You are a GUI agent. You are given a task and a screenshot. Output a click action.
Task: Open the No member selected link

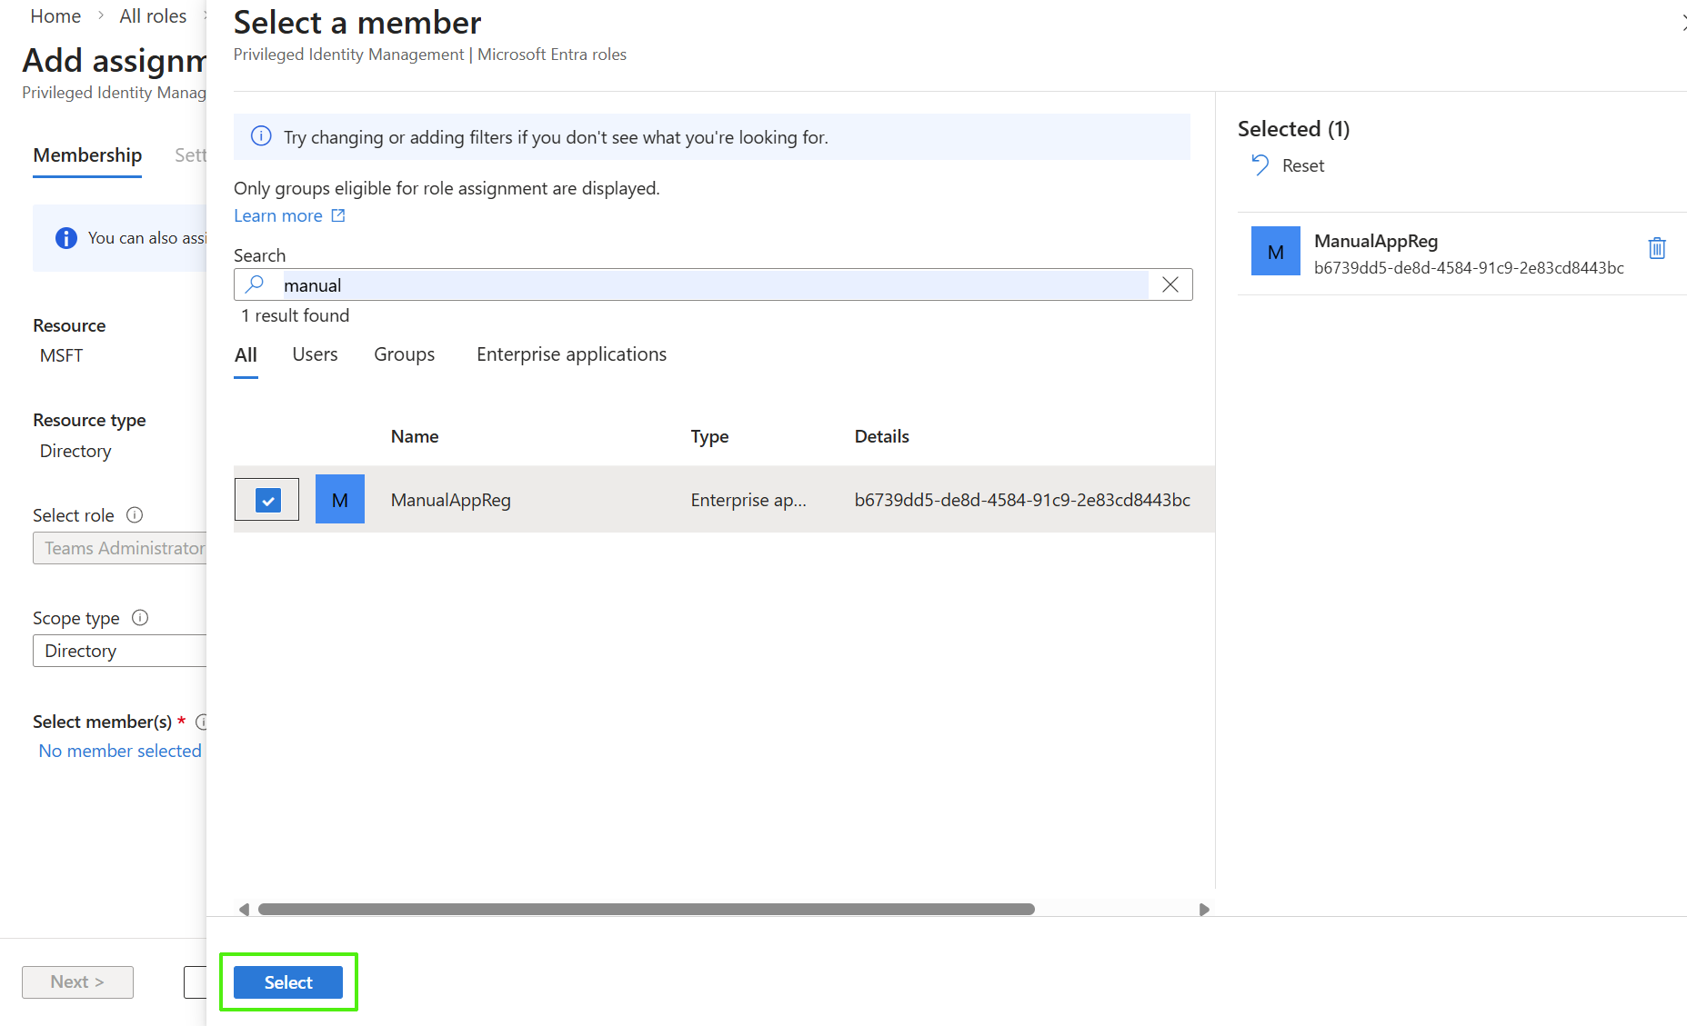click(120, 751)
